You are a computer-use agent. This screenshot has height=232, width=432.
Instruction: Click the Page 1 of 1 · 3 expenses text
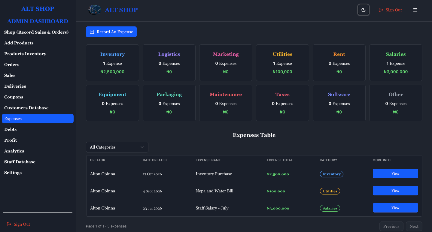[x=106, y=226]
